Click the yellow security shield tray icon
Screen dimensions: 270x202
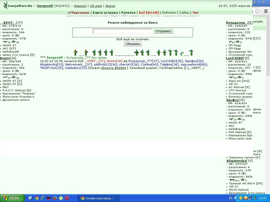point(241,198)
